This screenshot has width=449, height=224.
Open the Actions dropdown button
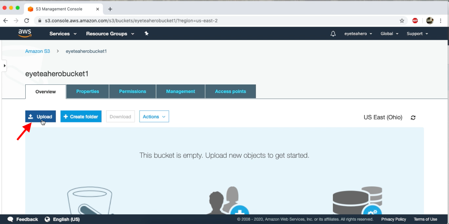point(154,116)
